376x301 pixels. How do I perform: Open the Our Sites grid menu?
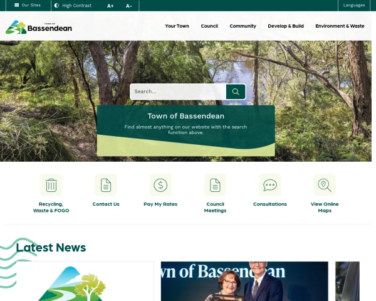coord(28,5)
